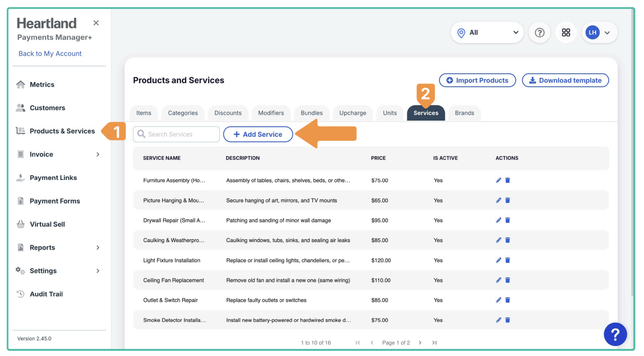The height and width of the screenshot is (356, 644).
Task: Open Payment Links in the sidebar
Action: click(x=53, y=178)
